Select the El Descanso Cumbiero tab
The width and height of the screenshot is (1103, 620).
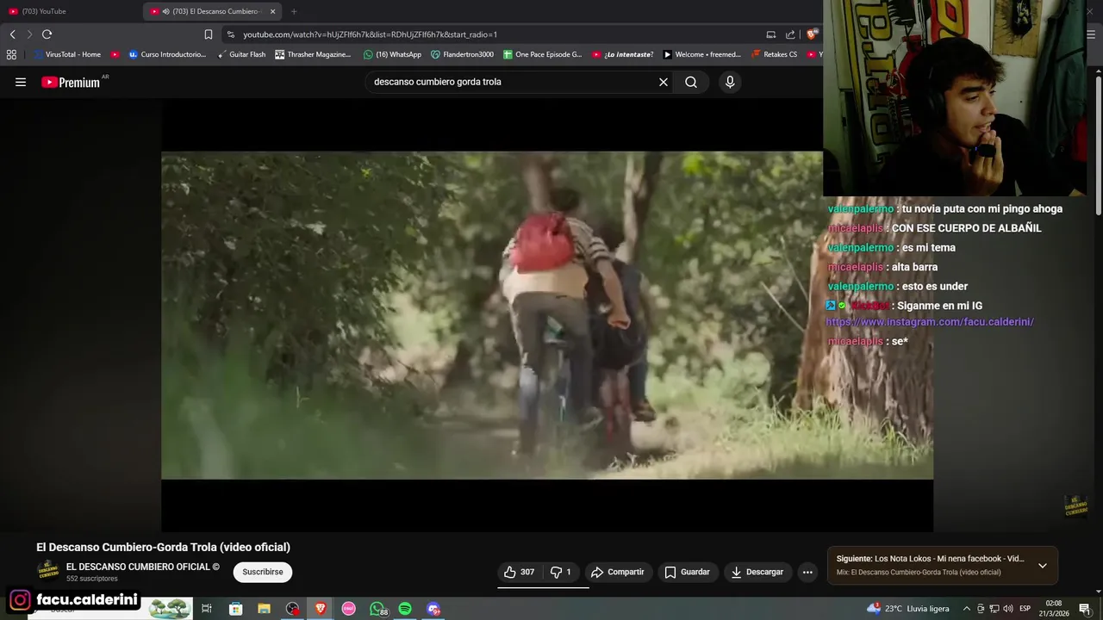(214, 11)
